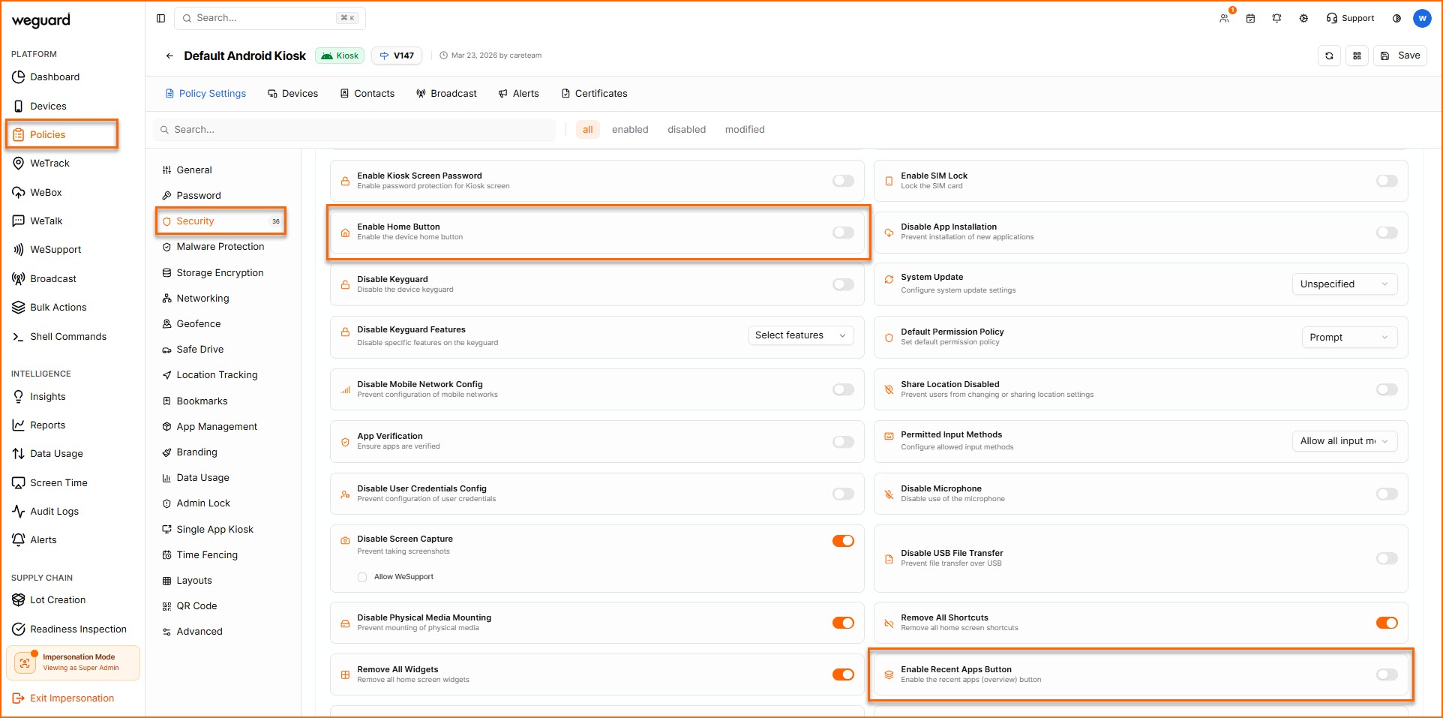1443x718 pixels.
Task: Click the users icon with notification badge
Action: tap(1224, 18)
